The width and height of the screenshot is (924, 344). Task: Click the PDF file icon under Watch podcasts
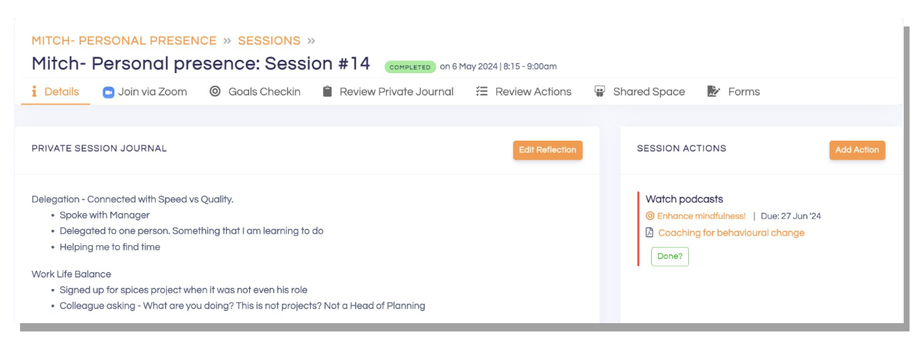tap(650, 233)
